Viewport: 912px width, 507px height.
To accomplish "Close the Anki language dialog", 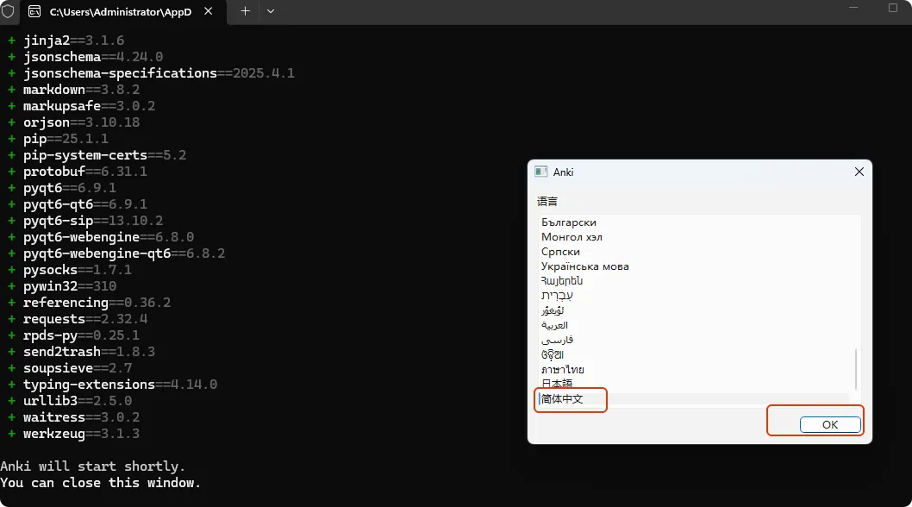I will tap(859, 172).
